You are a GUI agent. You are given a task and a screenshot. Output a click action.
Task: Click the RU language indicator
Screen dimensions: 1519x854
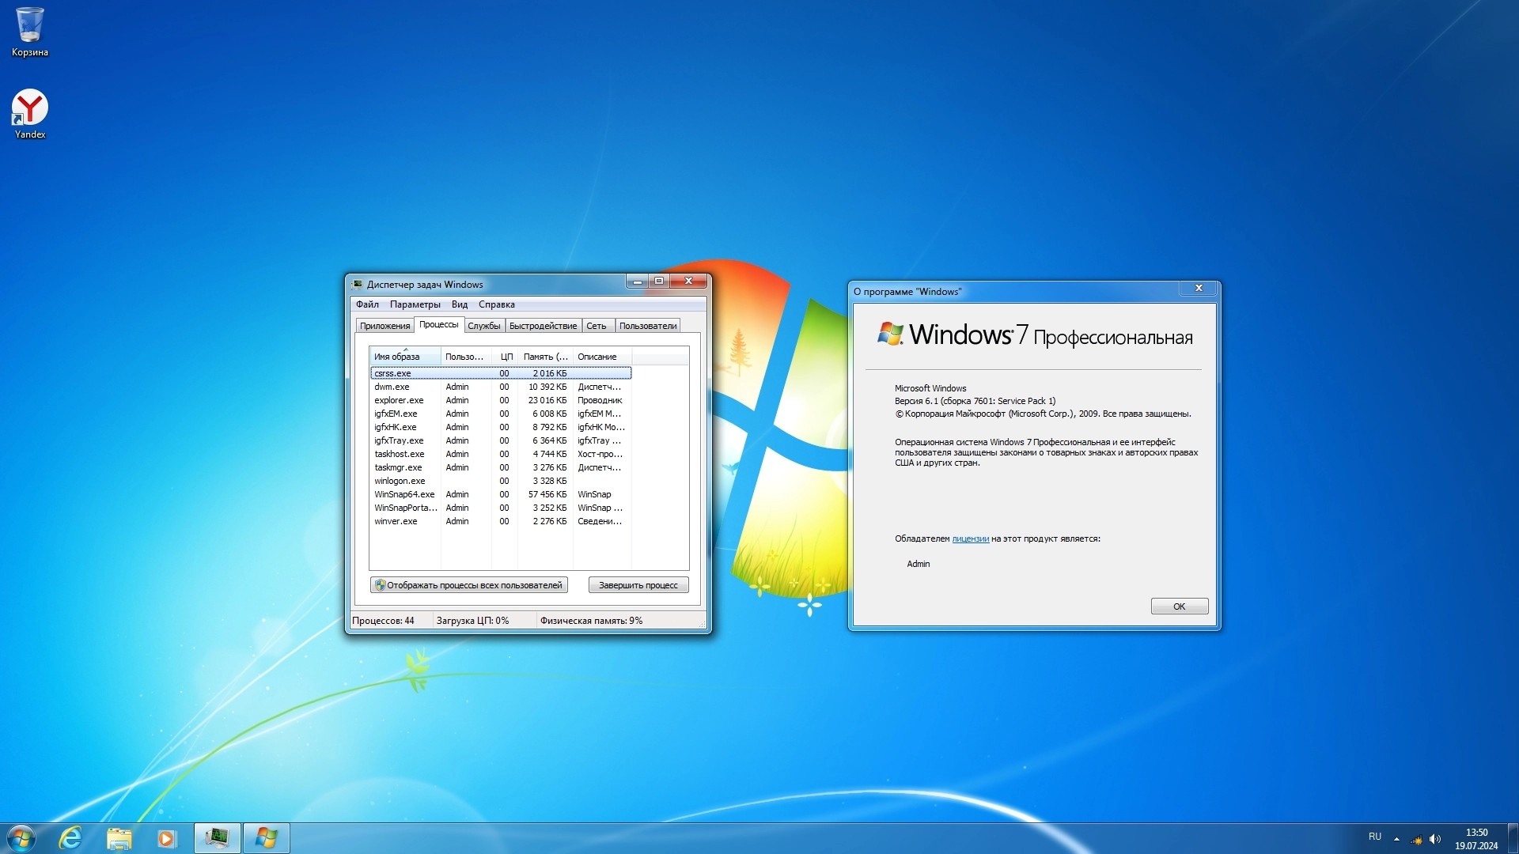1375,837
